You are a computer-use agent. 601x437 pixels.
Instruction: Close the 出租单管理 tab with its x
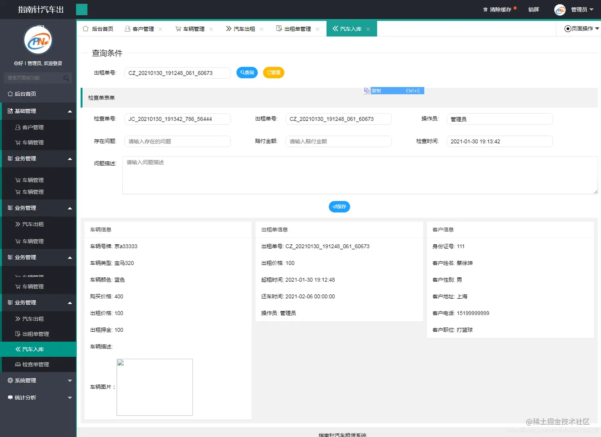coord(318,29)
